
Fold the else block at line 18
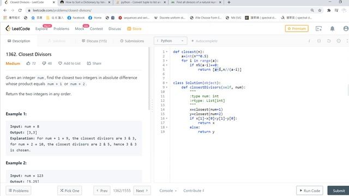pos(167,127)
